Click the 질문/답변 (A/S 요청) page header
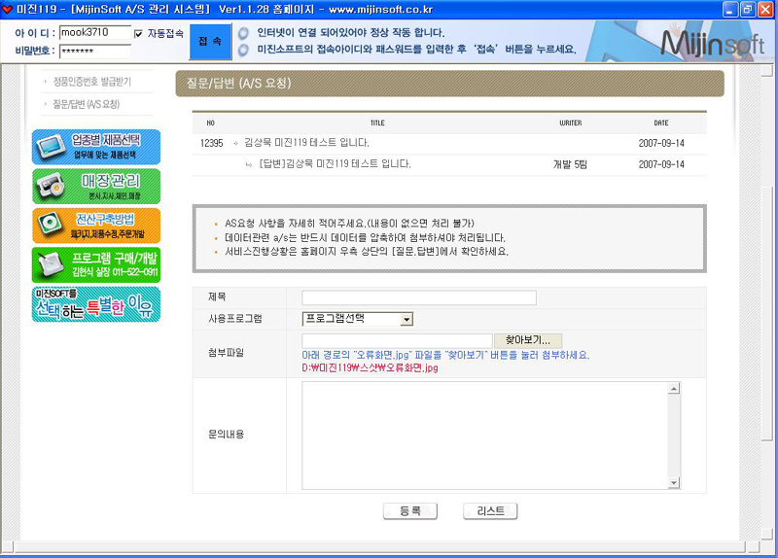Image resolution: width=778 pixels, height=558 pixels. (x=450, y=84)
